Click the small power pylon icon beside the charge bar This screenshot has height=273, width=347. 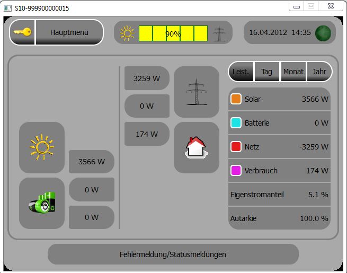coord(219,33)
